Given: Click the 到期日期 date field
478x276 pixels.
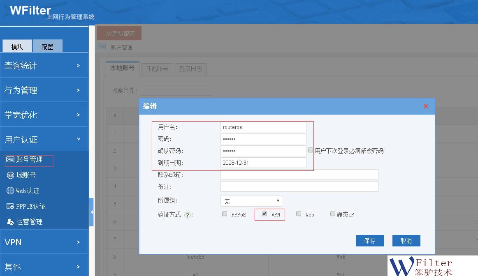Looking at the screenshot, I should coord(263,162).
